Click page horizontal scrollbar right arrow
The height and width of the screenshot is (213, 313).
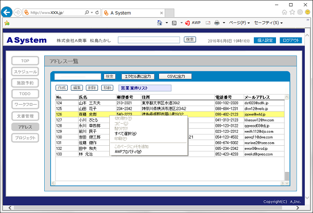(x=298, y=208)
